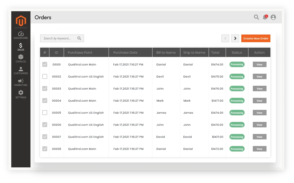Click total $1475.00

point(217,76)
